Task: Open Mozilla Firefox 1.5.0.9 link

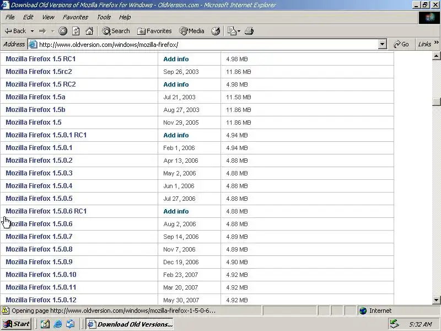Action: click(39, 261)
